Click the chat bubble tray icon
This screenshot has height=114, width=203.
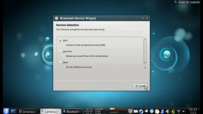click(147, 111)
